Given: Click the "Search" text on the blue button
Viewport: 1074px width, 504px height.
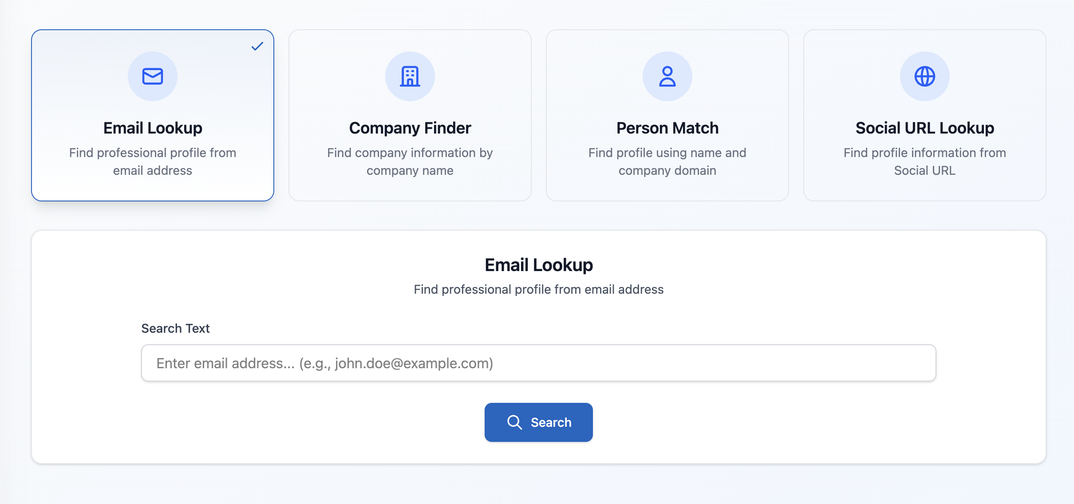Looking at the screenshot, I should pos(551,422).
